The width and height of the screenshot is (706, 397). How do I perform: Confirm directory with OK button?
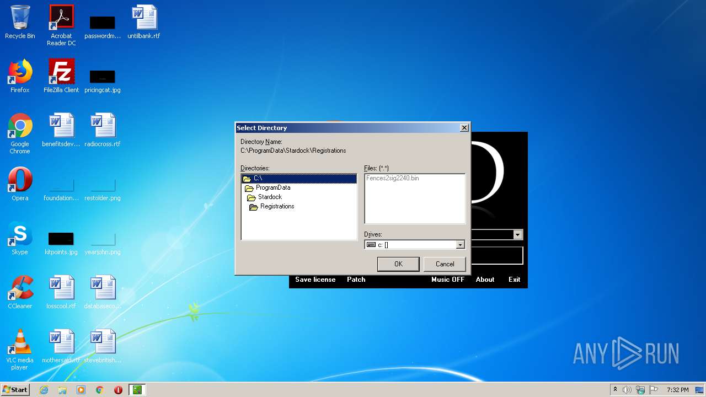point(398,264)
